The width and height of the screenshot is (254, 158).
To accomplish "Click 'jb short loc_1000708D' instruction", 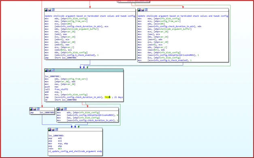I will [61, 100].
